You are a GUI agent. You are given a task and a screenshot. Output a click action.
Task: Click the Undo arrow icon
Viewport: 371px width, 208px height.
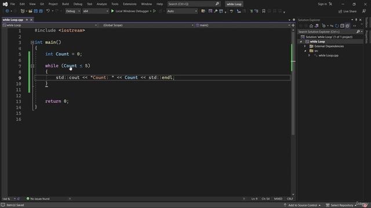click(48, 11)
